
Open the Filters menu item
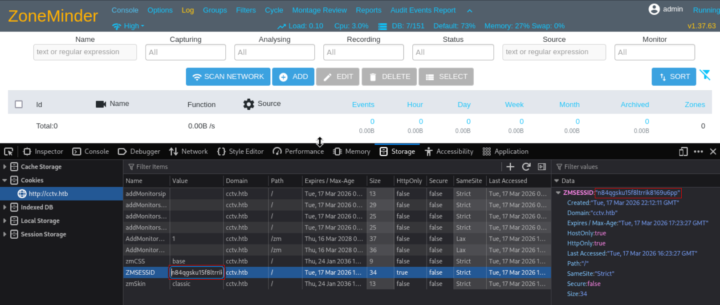click(246, 10)
